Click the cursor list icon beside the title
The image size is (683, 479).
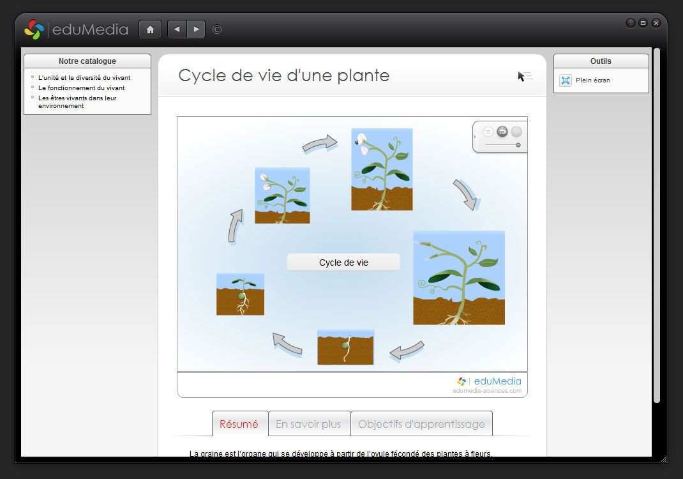[525, 77]
